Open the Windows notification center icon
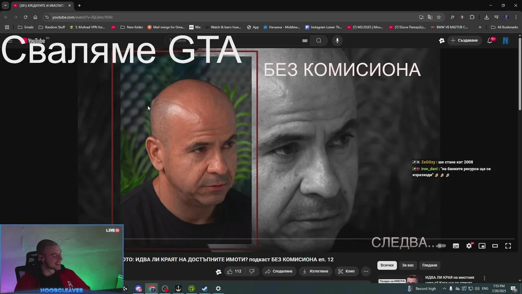Screen dimensions: 522x294 pyautogui.click(x=513, y=289)
